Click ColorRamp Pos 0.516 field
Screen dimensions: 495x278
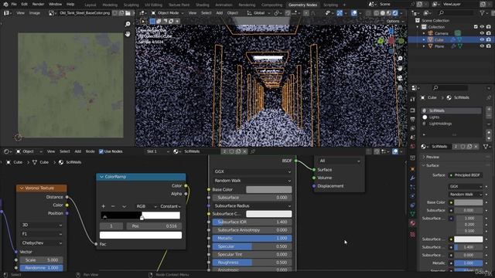tap(155, 226)
